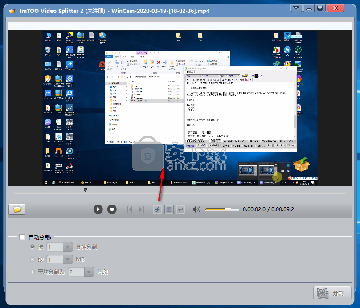Screen dimensions: 360x308
Task: Play the video
Action: [x=98, y=209]
